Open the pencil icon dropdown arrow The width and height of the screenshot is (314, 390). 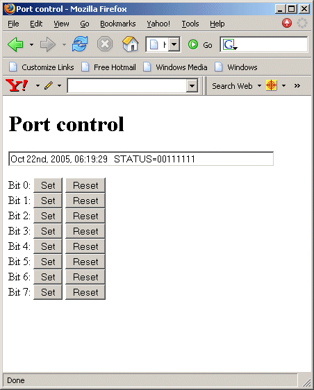(59, 85)
